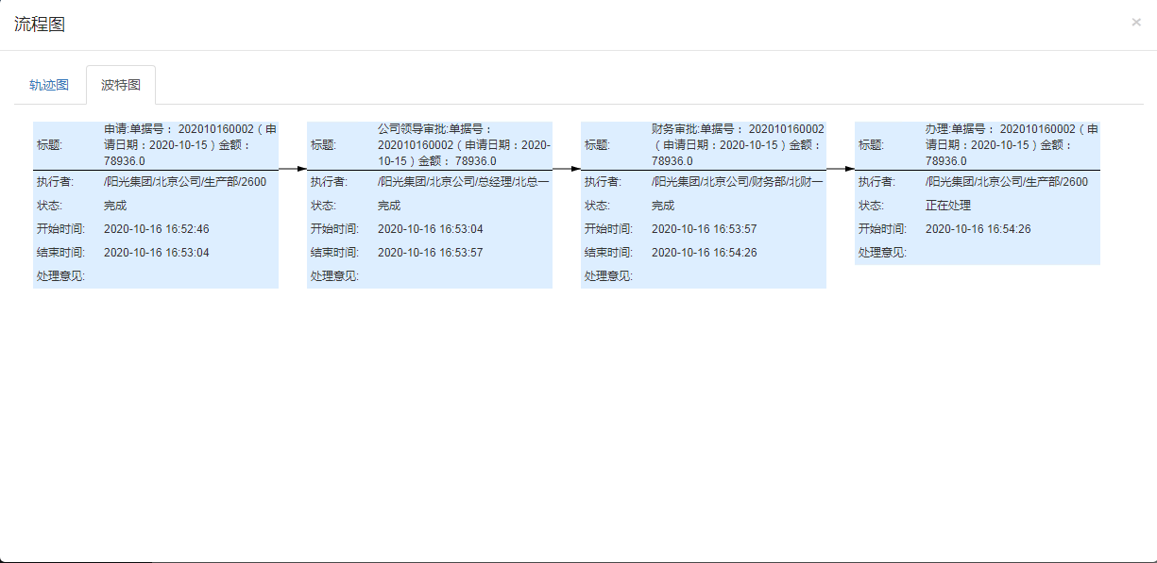Click the 办理 node start time 16:54:26

pyautogui.click(x=978, y=229)
